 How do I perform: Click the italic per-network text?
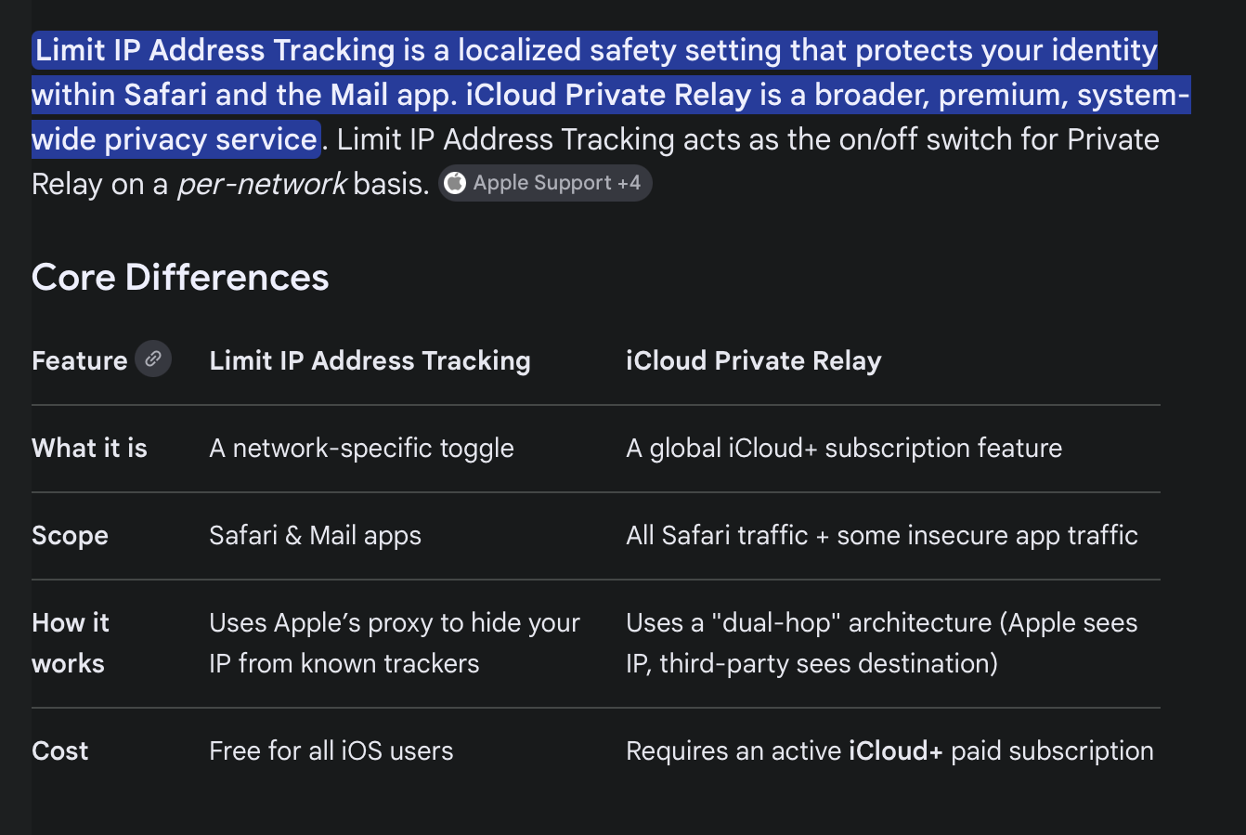262,184
